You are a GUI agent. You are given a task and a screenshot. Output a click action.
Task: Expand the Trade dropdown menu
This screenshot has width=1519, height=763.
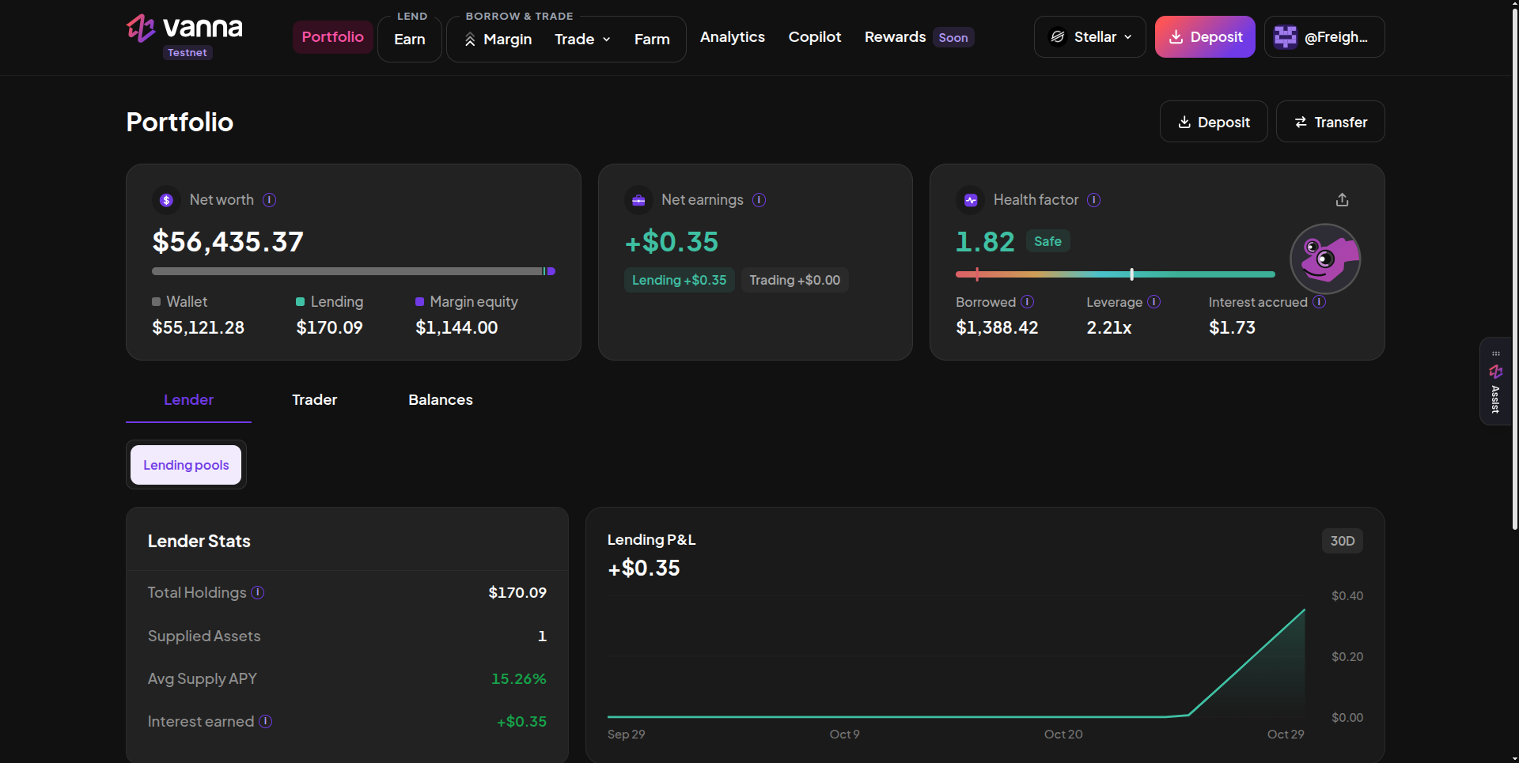(x=583, y=40)
